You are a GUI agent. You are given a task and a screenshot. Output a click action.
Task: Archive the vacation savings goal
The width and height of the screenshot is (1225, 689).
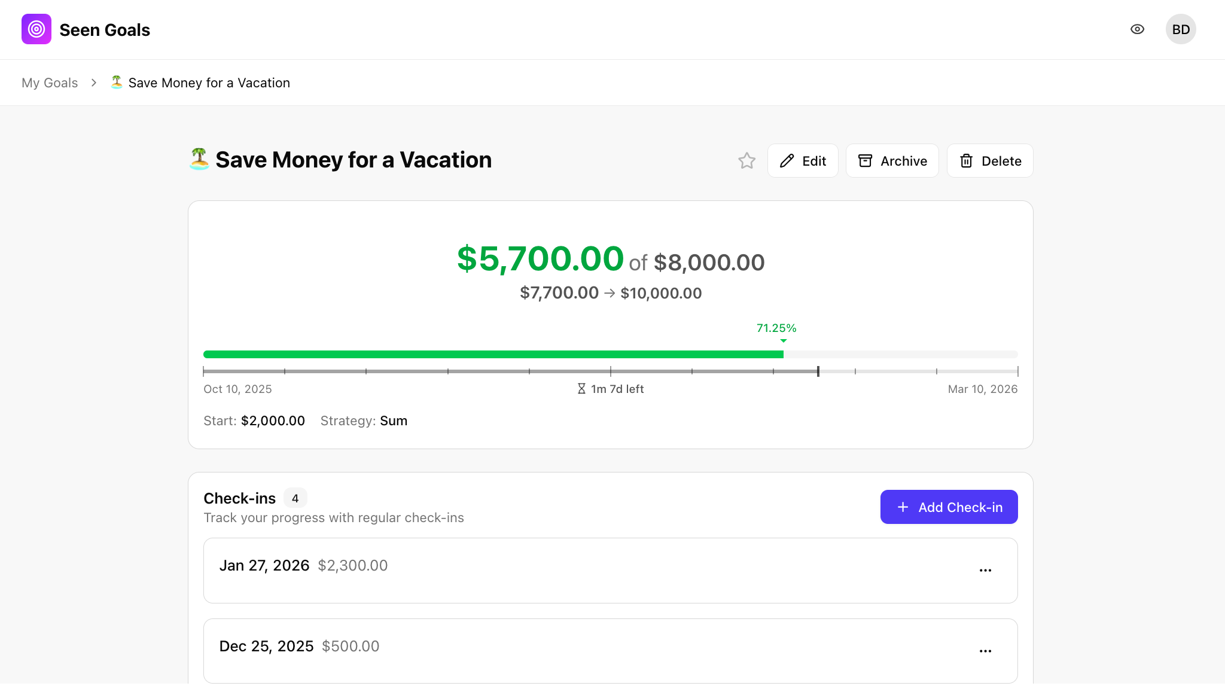pyautogui.click(x=892, y=161)
